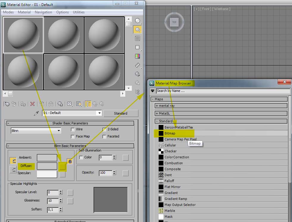Viewport: 292px width, 222px height.
Task: Open the Material menu
Action: (24, 12)
